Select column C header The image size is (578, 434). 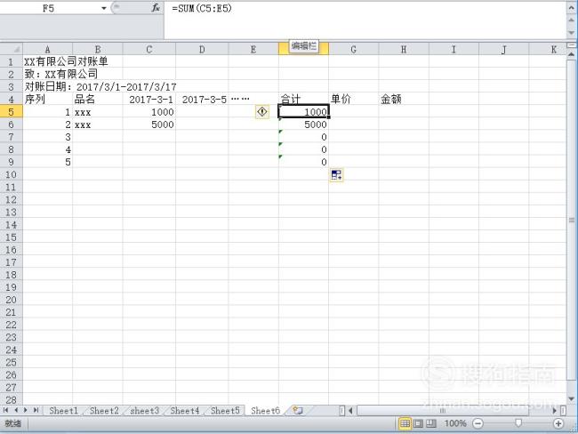pos(149,49)
